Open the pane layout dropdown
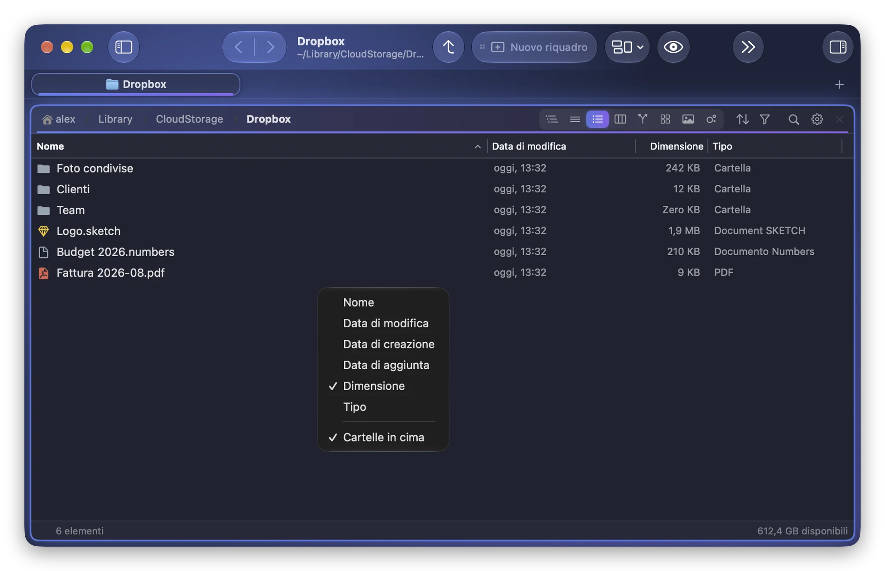Viewport: 885px width, 571px height. 627,47
